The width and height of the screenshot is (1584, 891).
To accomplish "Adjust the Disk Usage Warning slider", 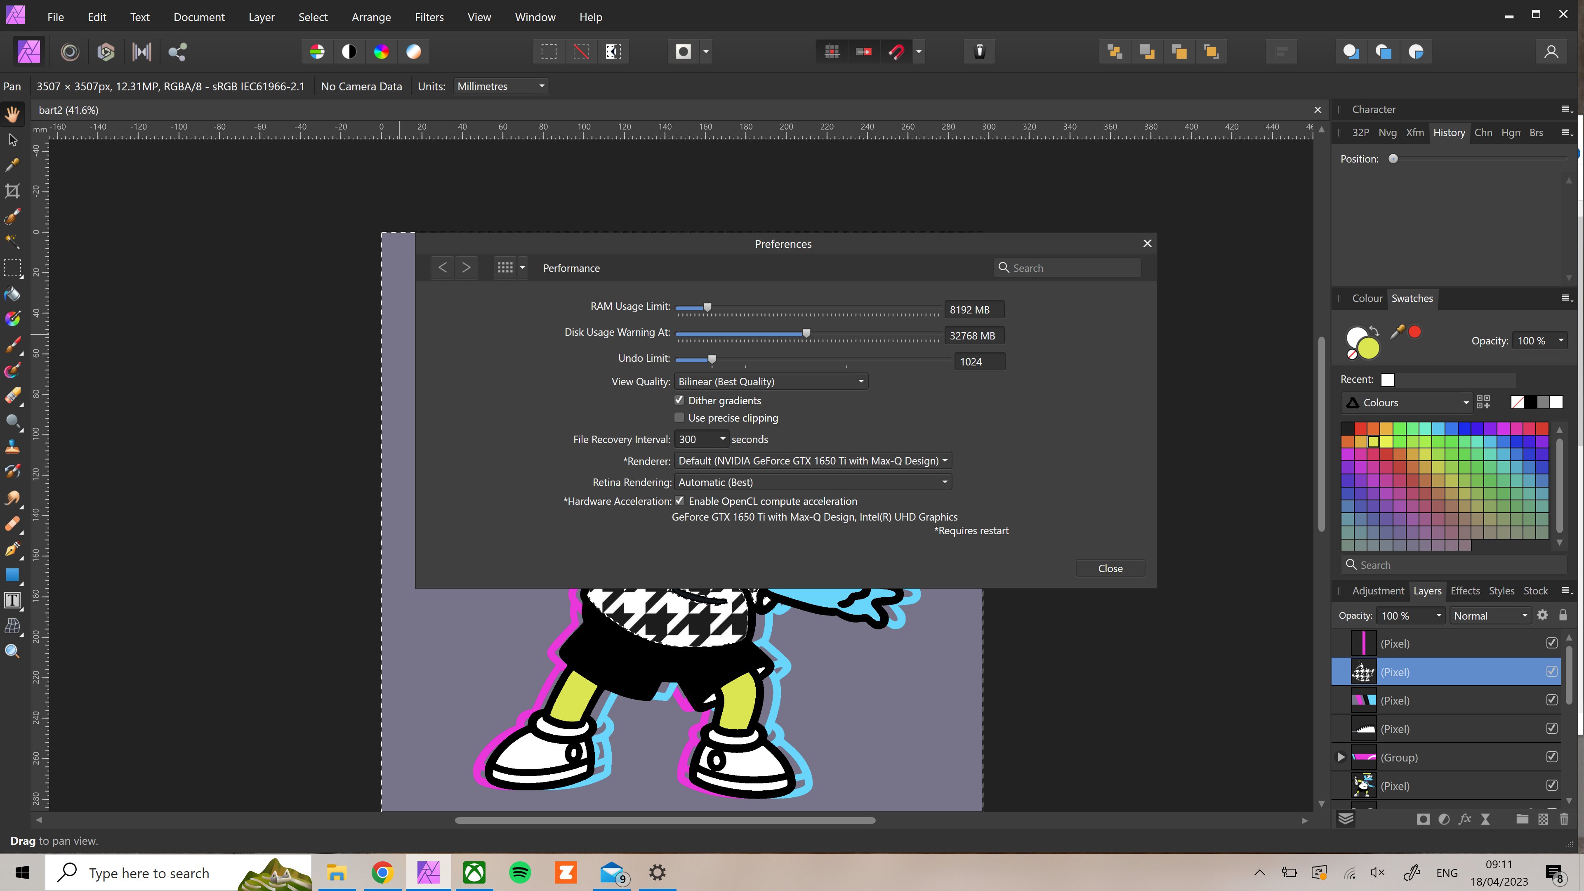I will [807, 332].
